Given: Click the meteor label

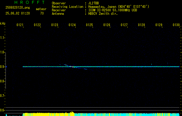Looking at the screenshot, I should pyautogui.click(x=41, y=9).
